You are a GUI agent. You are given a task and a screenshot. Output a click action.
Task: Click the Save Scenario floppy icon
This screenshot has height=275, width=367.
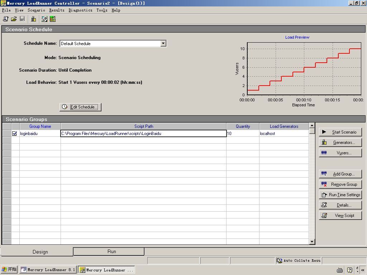pyautogui.click(x=22, y=19)
